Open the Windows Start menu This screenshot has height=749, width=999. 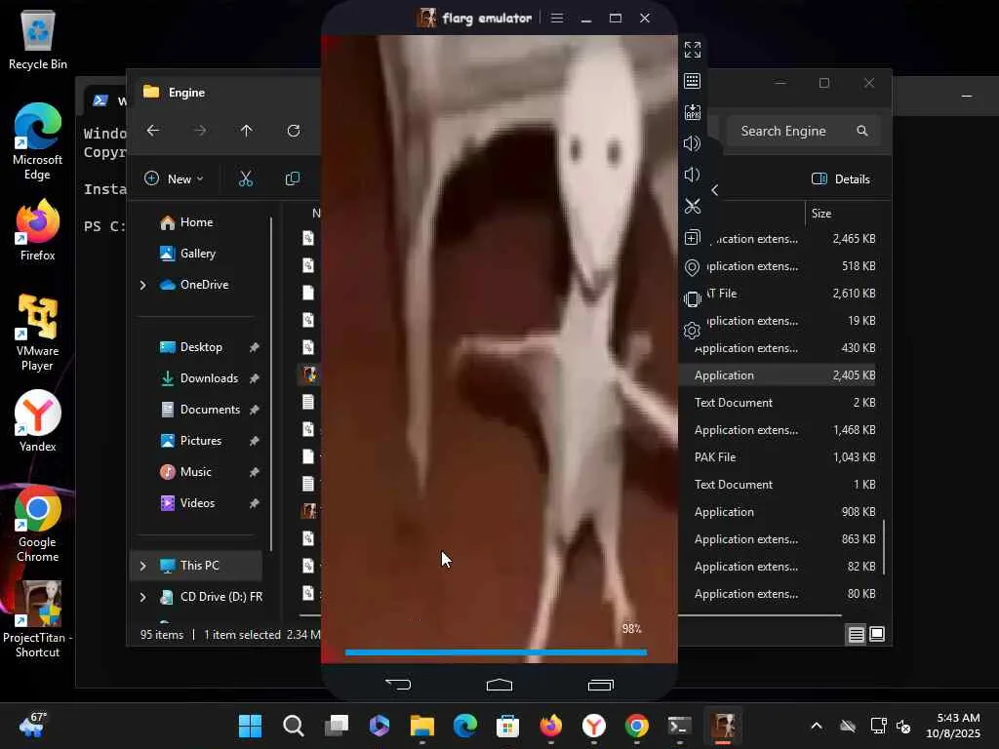click(x=250, y=726)
